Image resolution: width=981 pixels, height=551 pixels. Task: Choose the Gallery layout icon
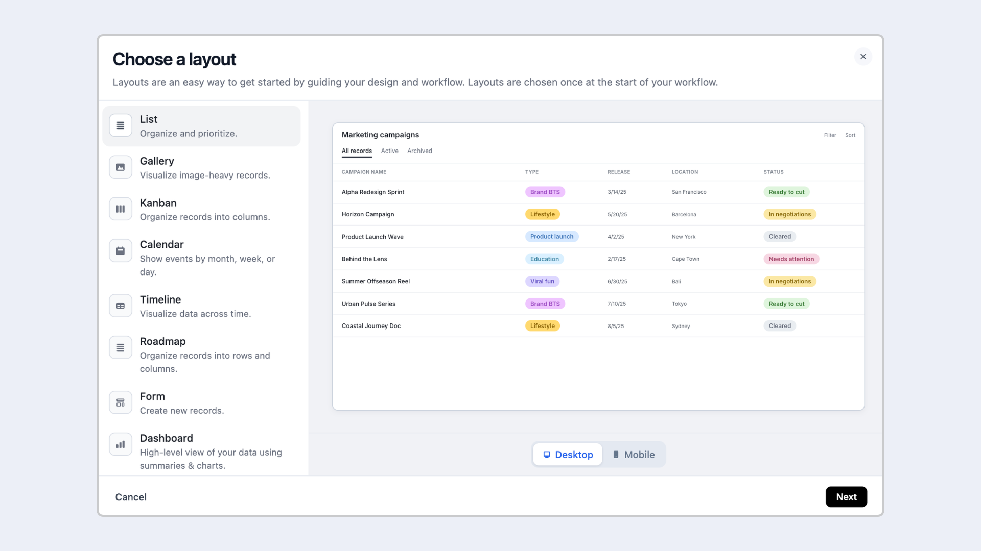[x=121, y=167]
